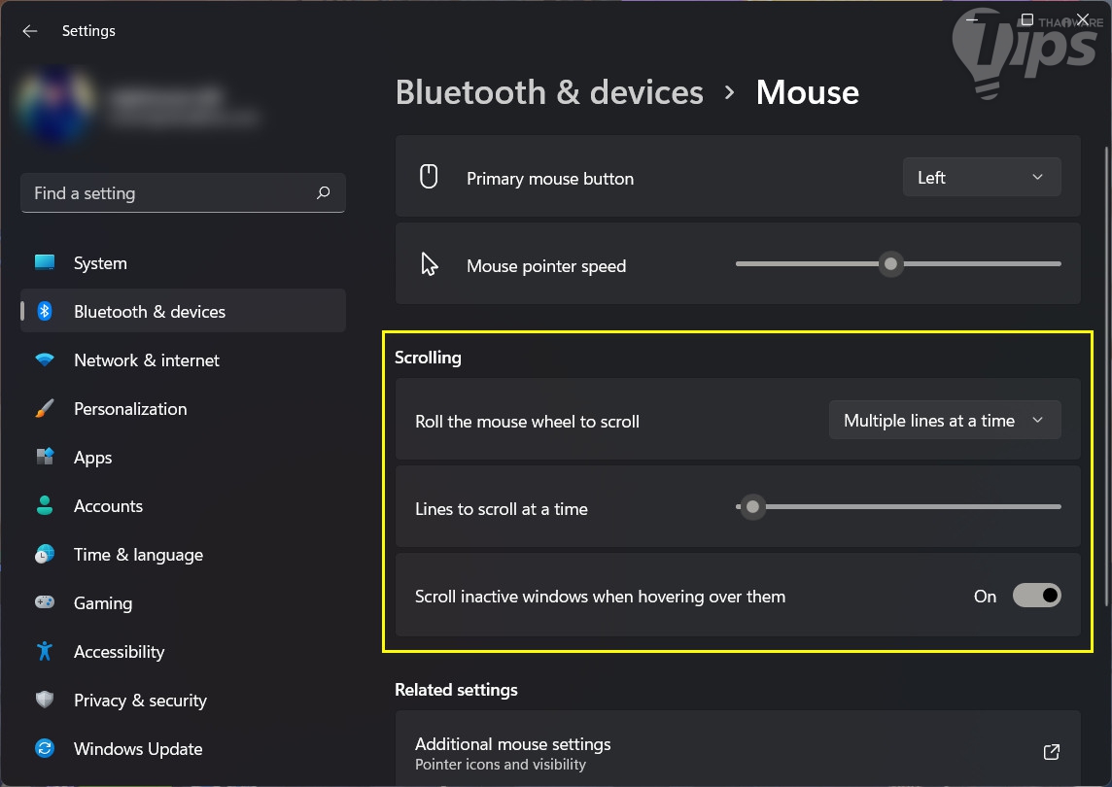Click the Personalization paintbrush icon
The height and width of the screenshot is (787, 1112).
(x=45, y=409)
